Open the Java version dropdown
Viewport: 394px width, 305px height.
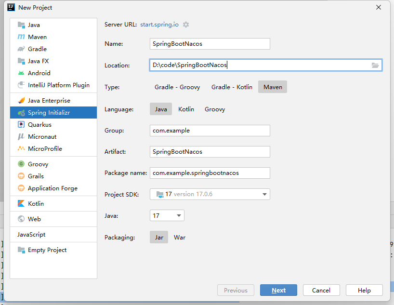pos(167,215)
